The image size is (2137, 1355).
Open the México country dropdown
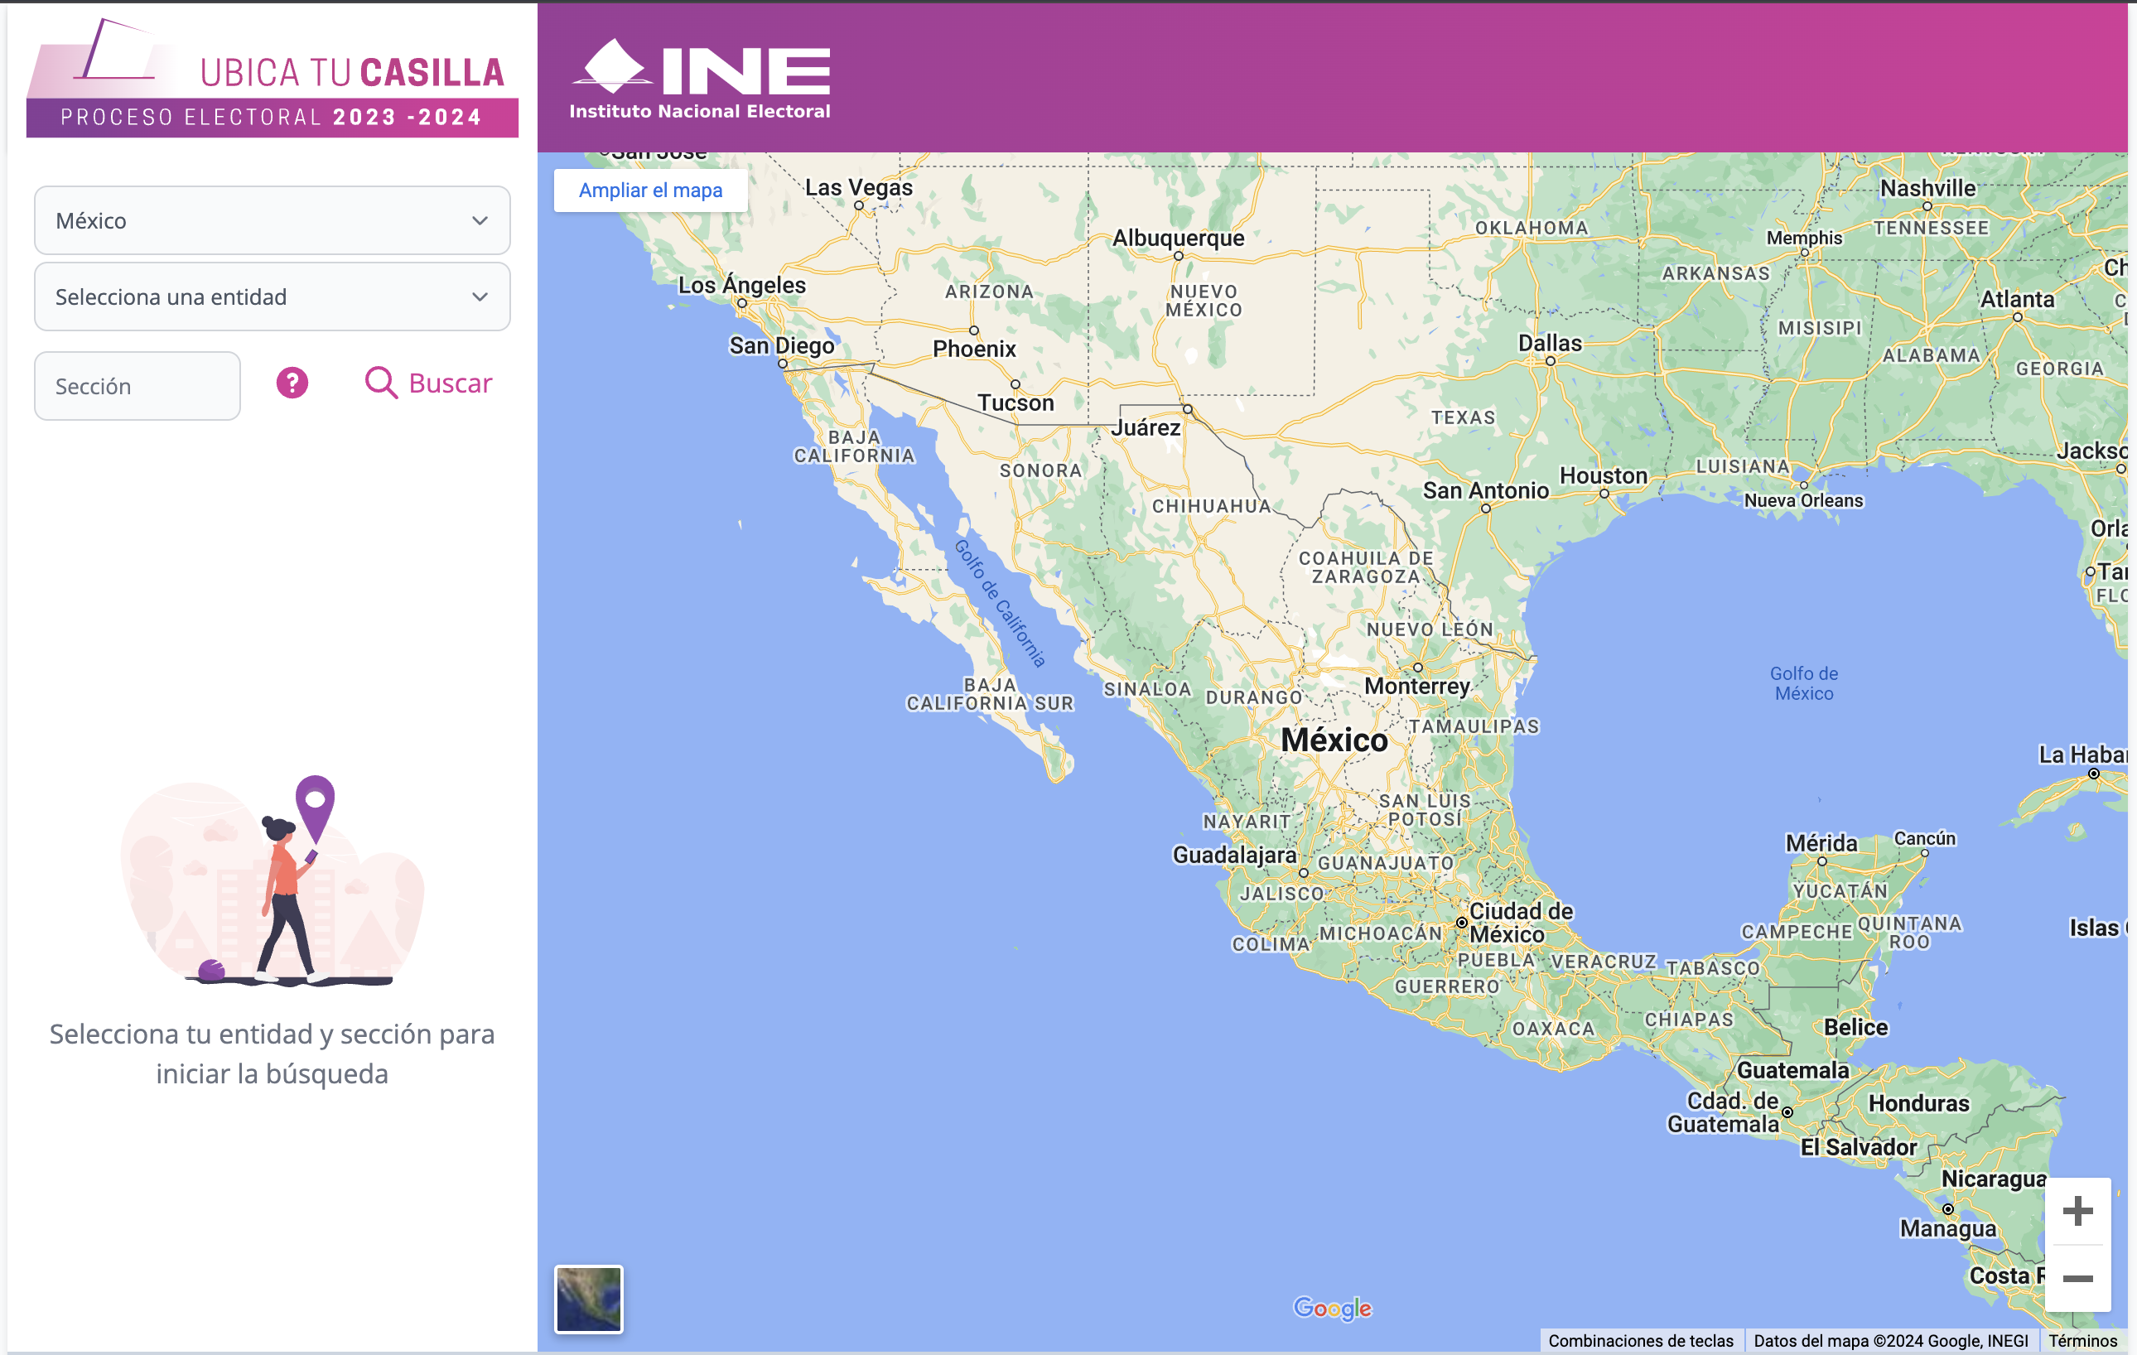272,221
